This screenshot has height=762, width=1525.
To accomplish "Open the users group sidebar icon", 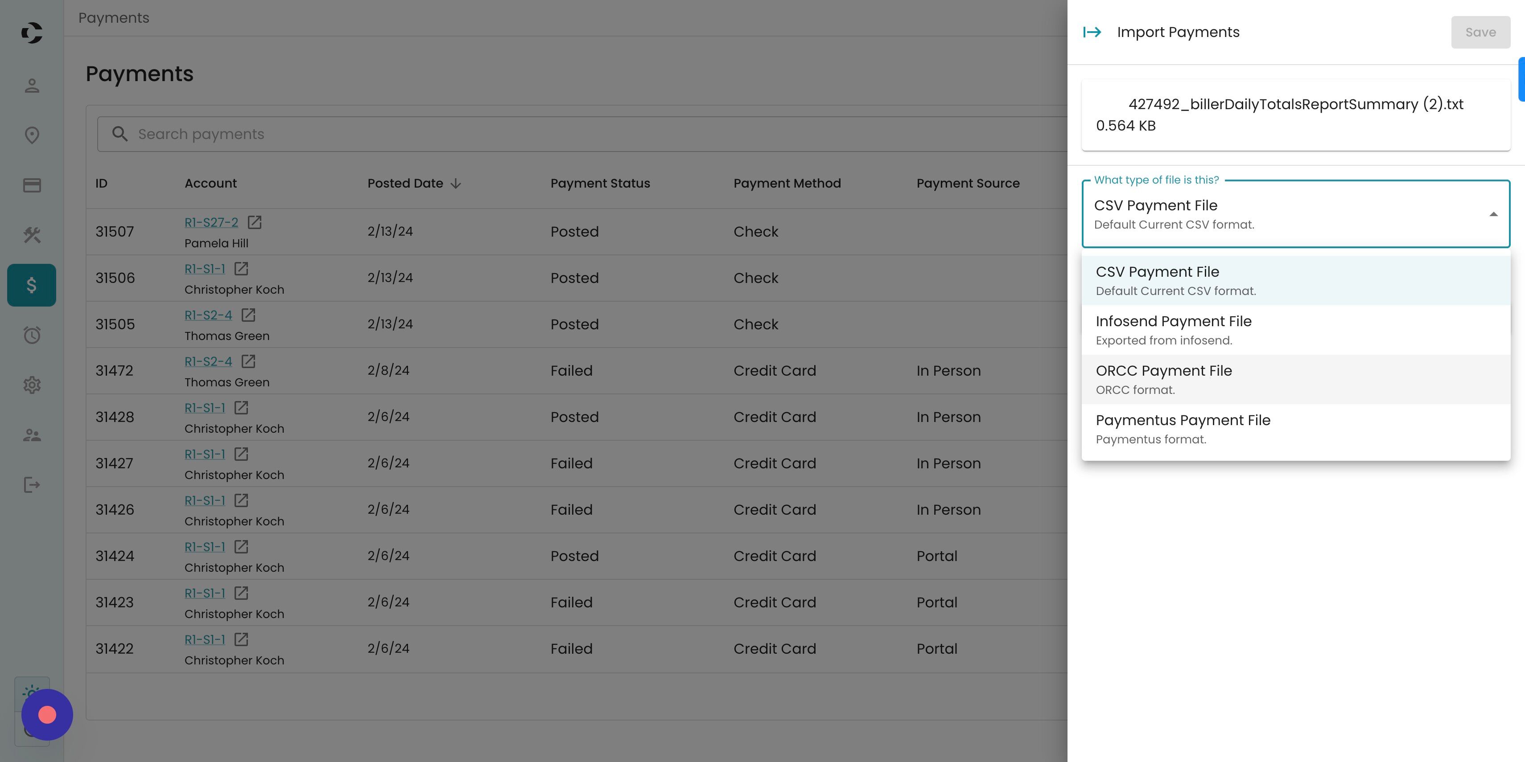I will point(32,435).
